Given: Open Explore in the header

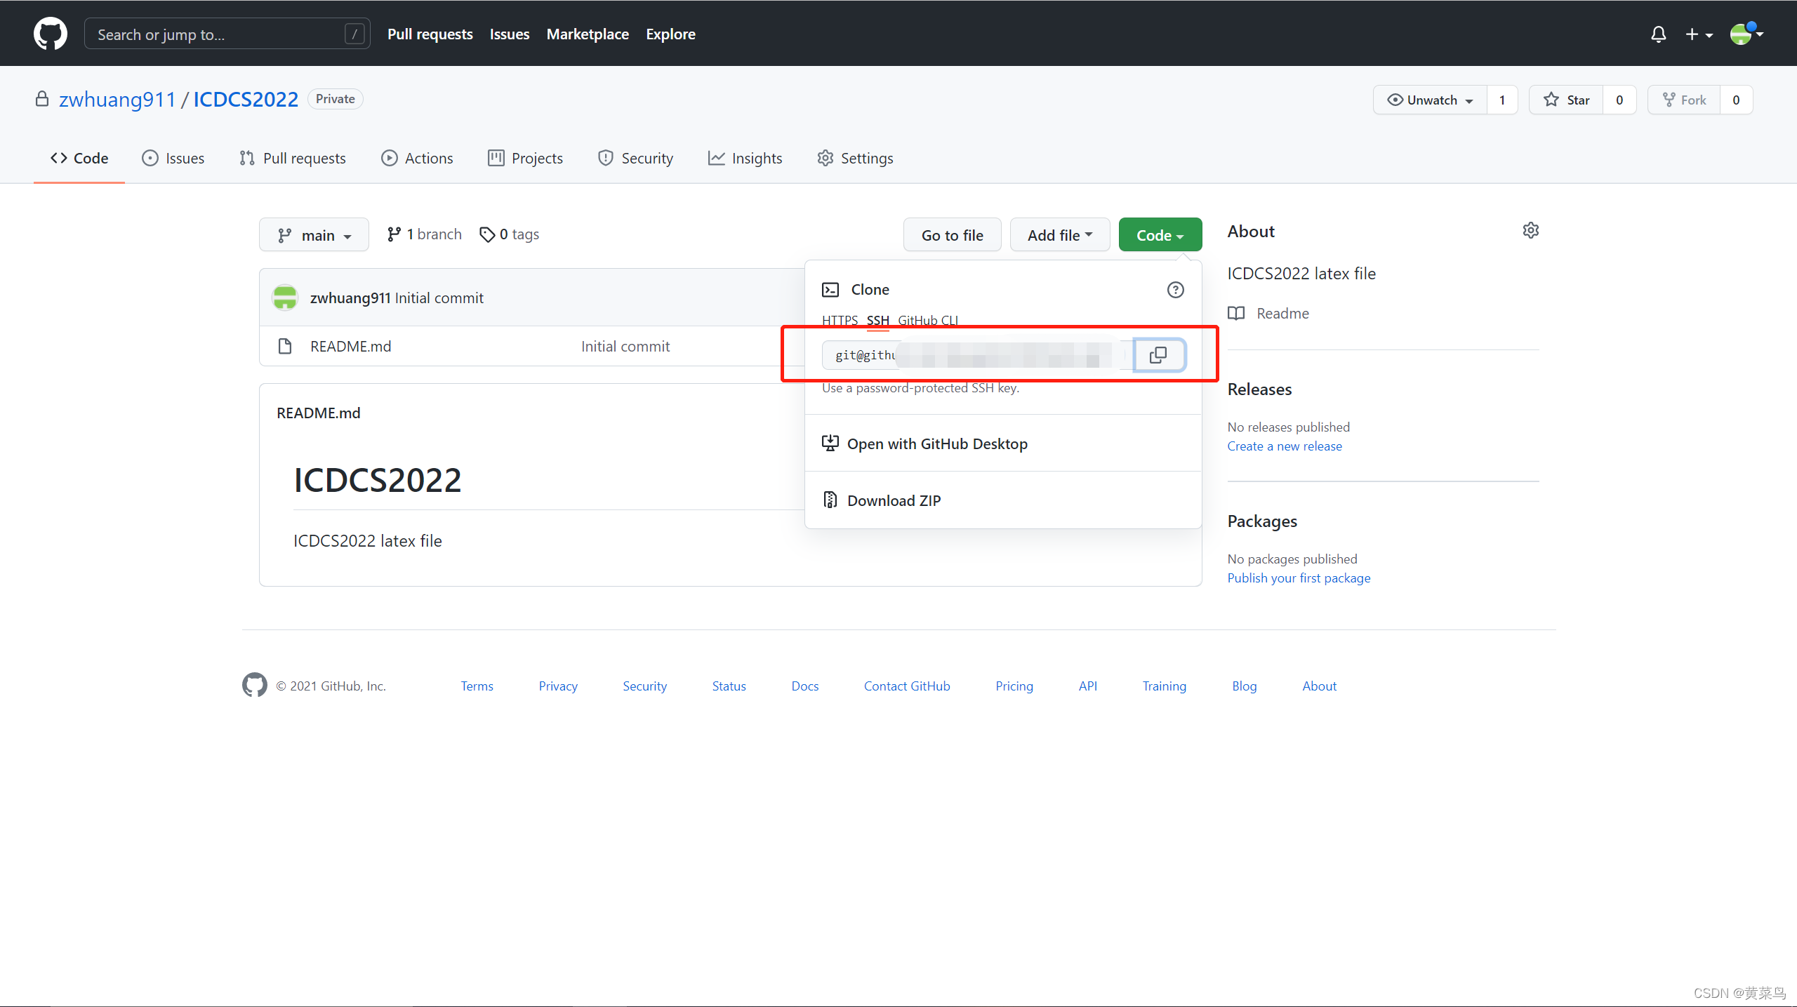Looking at the screenshot, I should 670,34.
